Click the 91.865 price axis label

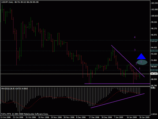coord(154,60)
